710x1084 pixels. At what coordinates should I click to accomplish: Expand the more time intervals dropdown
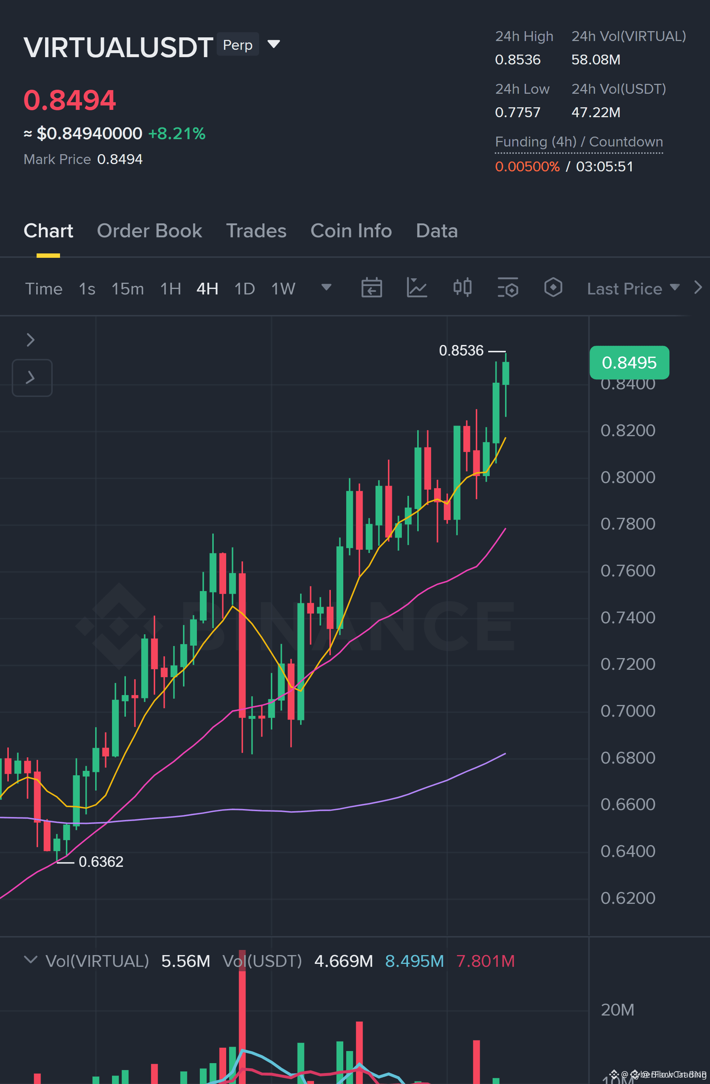[326, 287]
